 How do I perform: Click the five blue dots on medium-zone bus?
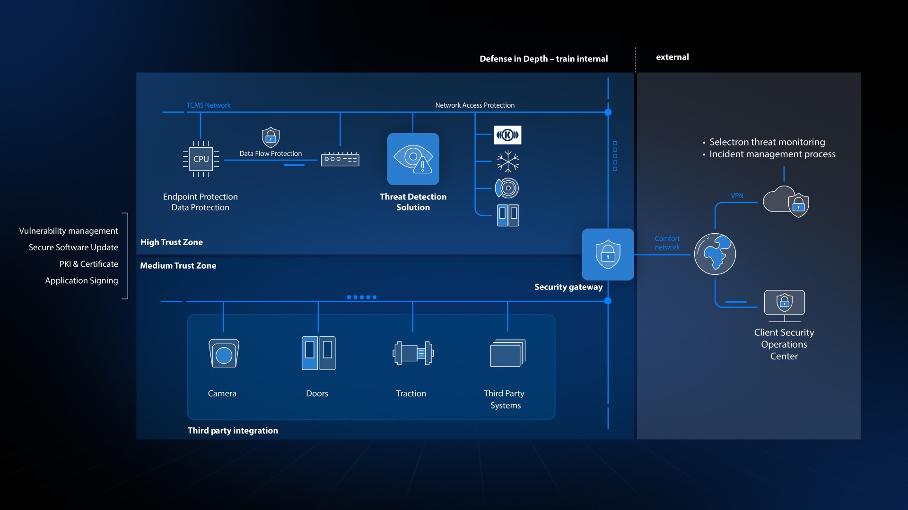click(362, 297)
